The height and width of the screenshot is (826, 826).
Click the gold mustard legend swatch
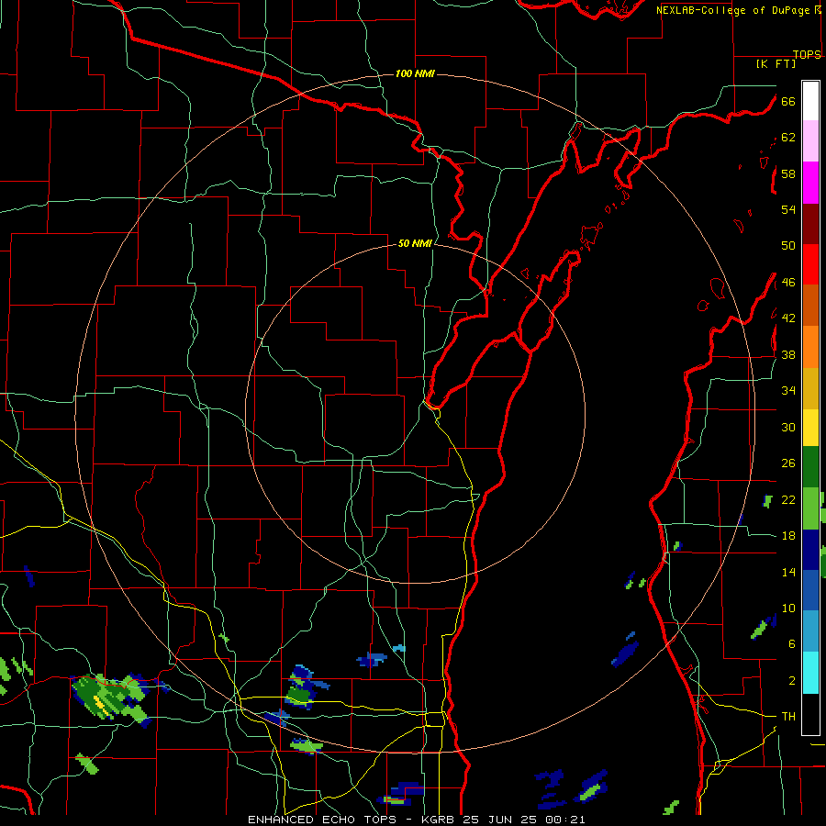coord(810,389)
